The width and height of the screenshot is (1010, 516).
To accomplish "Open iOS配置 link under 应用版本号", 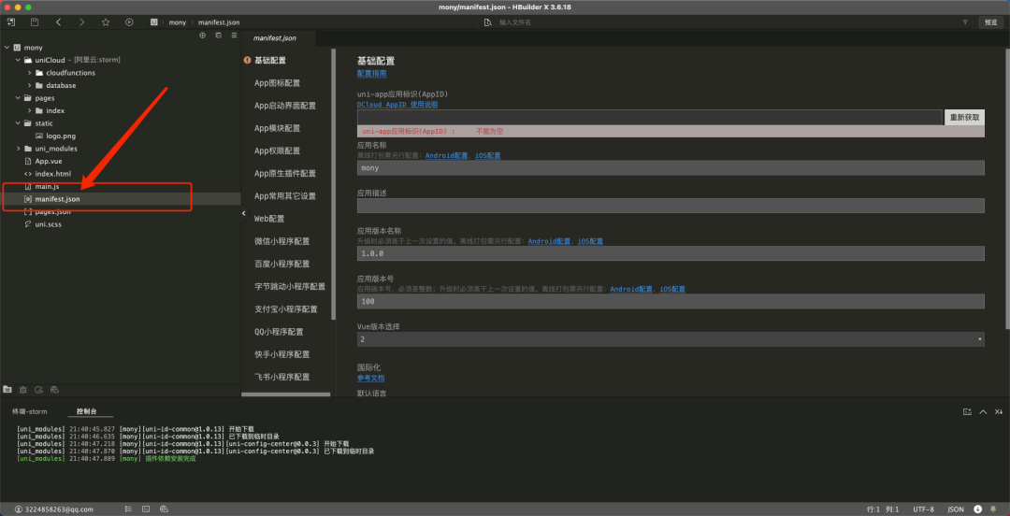I will pos(673,290).
